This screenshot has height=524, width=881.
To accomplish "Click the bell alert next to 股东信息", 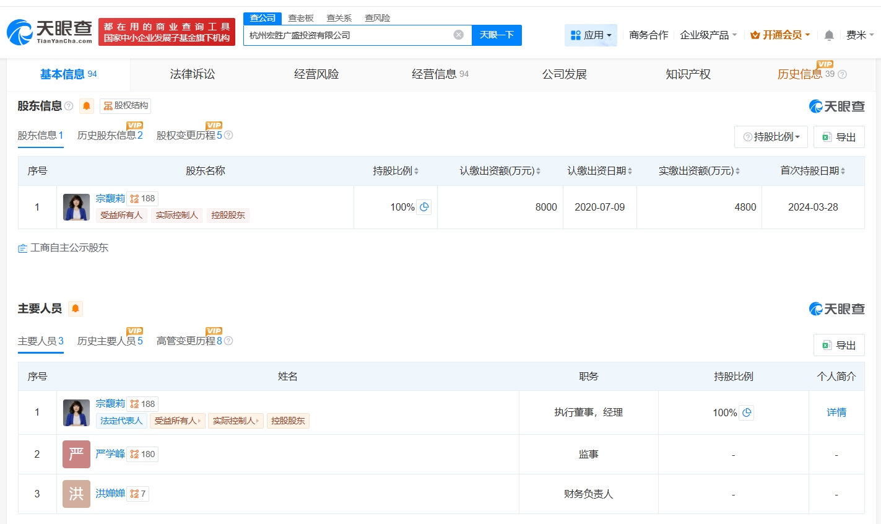I will (x=87, y=106).
